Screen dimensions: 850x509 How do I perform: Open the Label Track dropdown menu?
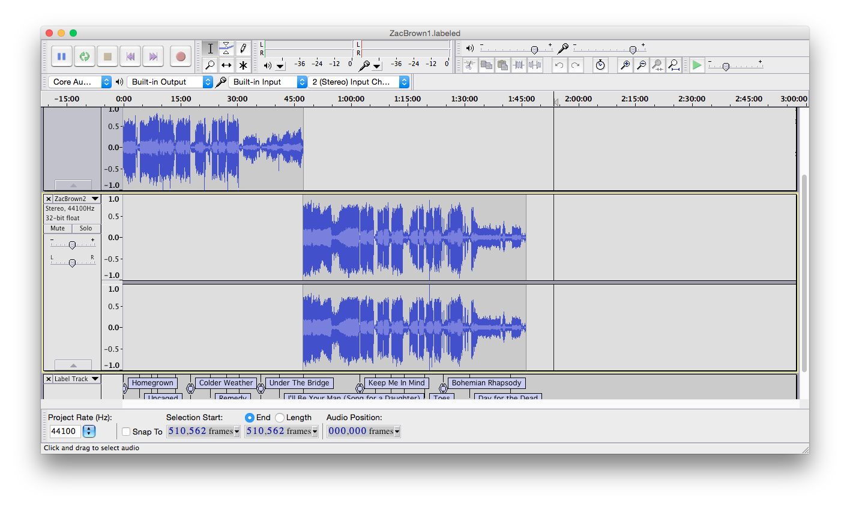77,379
